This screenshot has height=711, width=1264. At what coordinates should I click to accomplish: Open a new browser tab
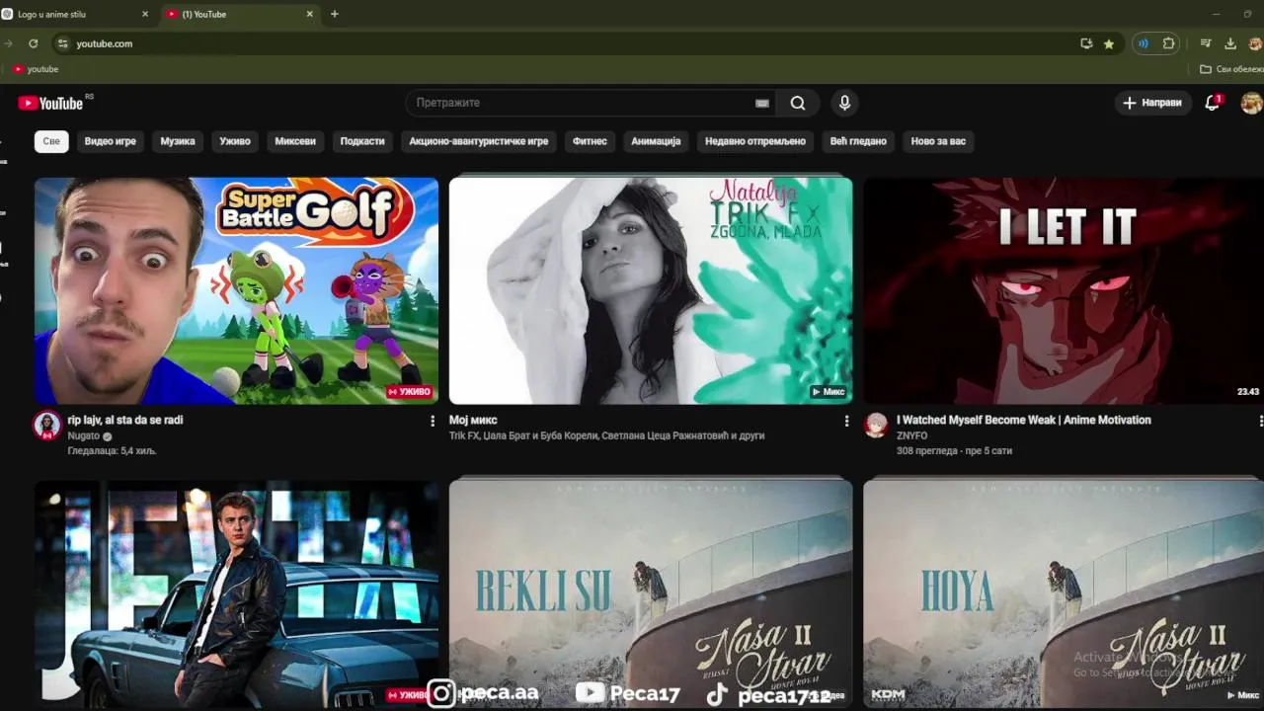click(335, 14)
